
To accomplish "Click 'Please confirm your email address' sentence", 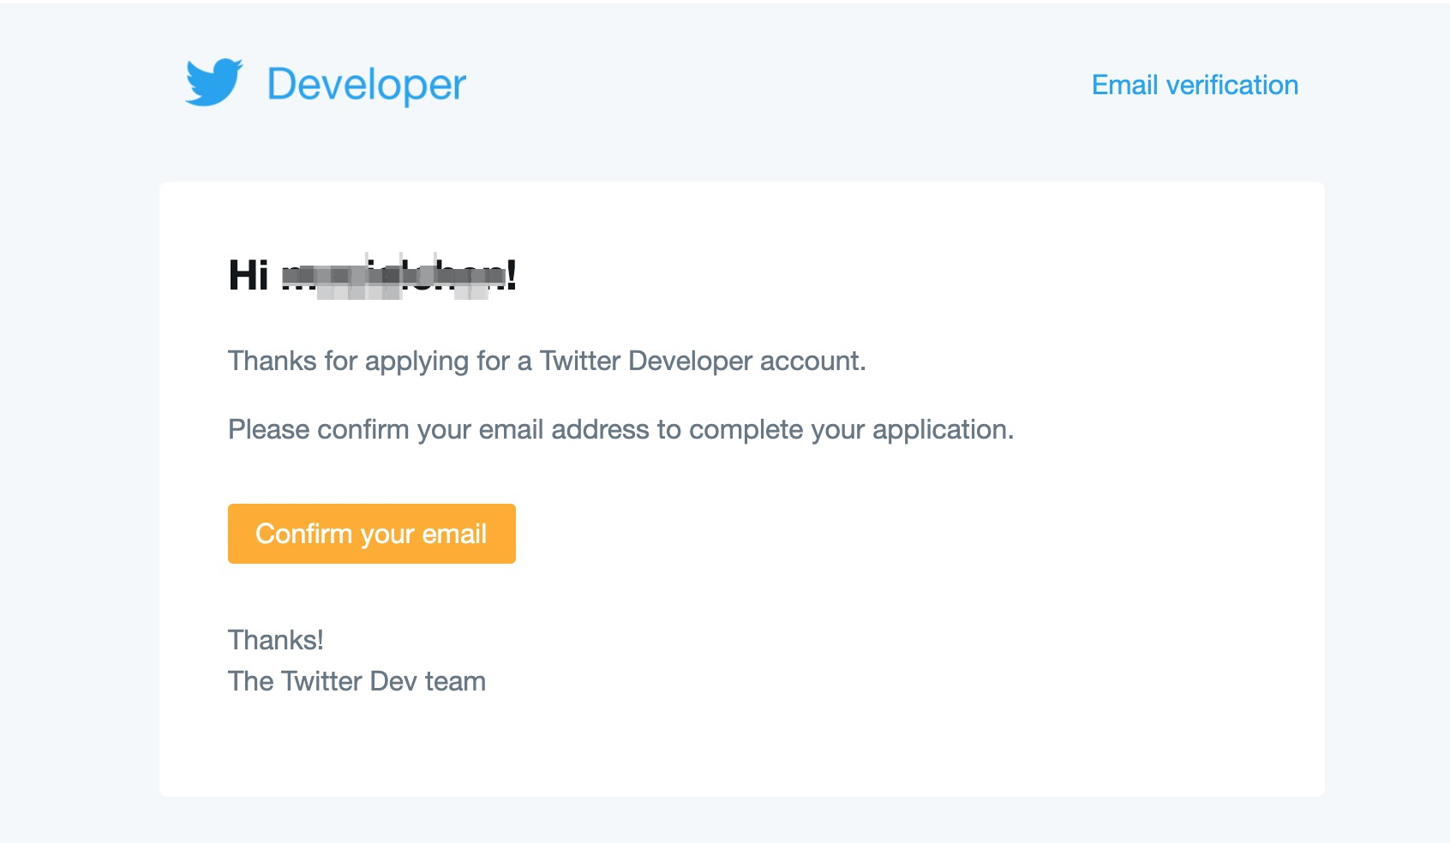I will [x=621, y=429].
